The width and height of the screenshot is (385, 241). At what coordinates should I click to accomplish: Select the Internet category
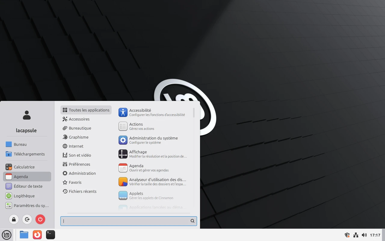(x=86, y=146)
